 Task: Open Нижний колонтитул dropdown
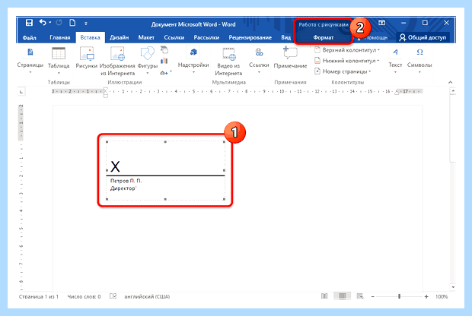[x=347, y=61]
